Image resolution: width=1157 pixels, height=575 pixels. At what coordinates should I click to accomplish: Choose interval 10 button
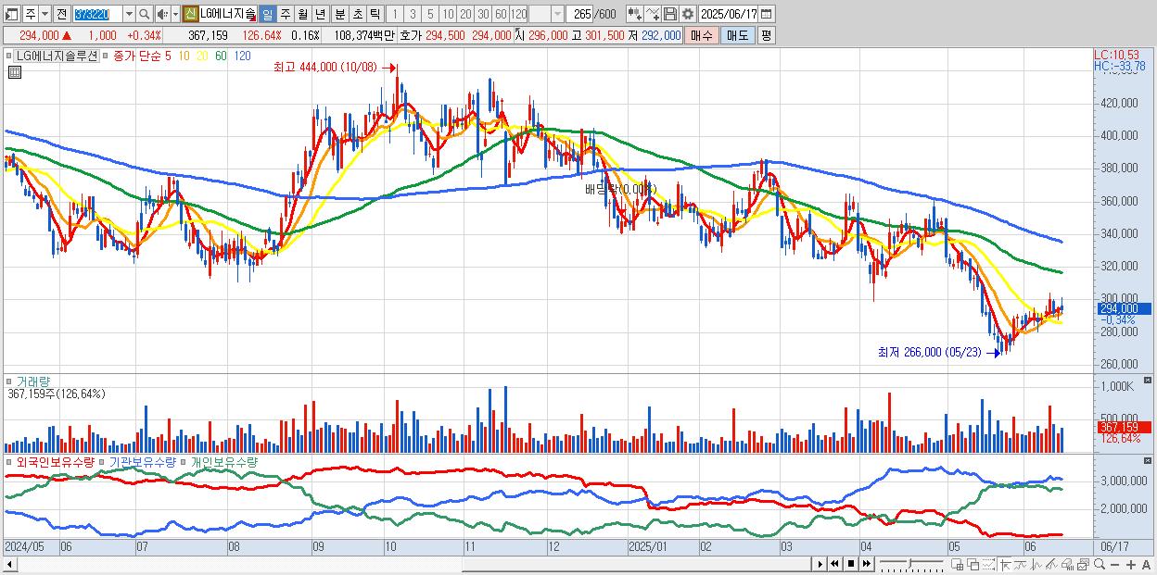(448, 14)
